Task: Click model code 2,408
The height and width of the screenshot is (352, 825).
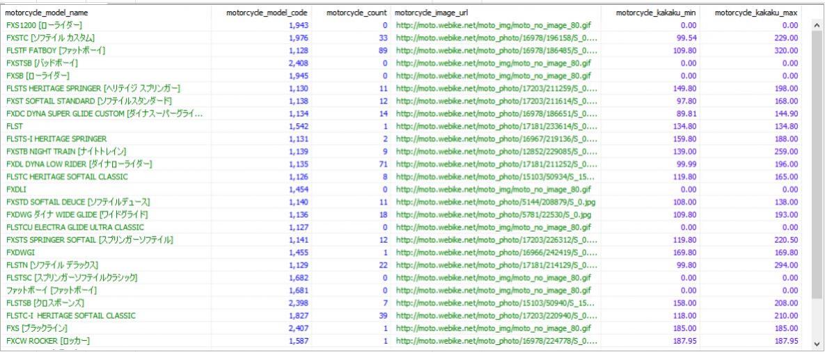Action: click(x=299, y=63)
